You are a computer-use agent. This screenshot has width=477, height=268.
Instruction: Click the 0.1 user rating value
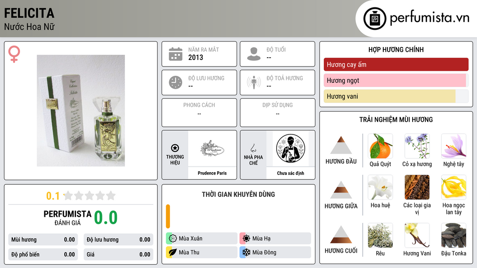coord(53,196)
